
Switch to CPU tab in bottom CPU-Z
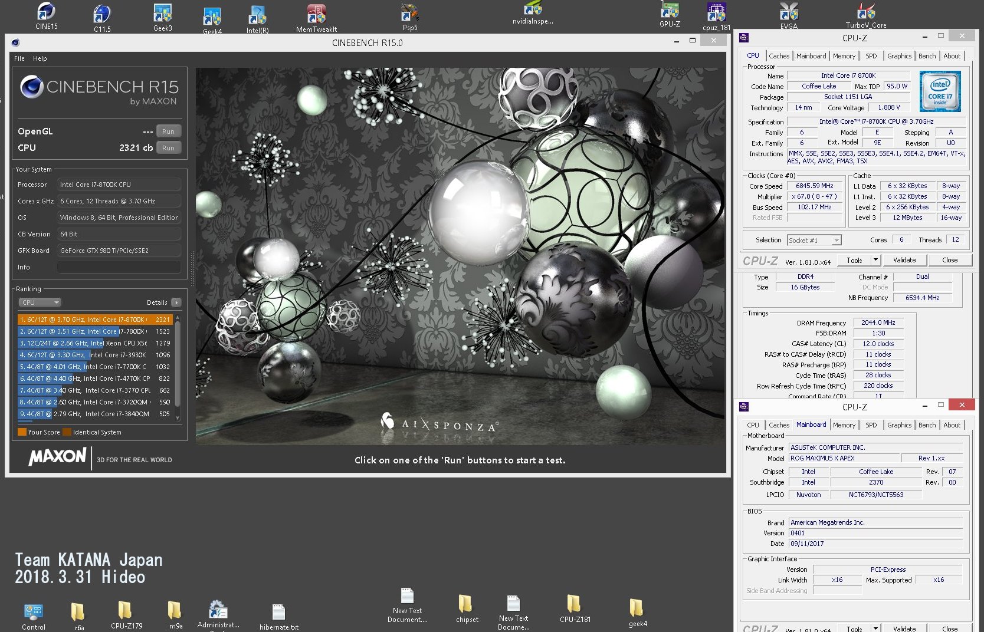click(x=753, y=425)
